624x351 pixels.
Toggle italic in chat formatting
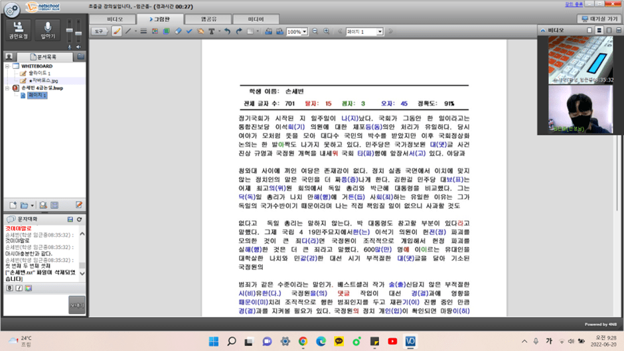pos(18,288)
